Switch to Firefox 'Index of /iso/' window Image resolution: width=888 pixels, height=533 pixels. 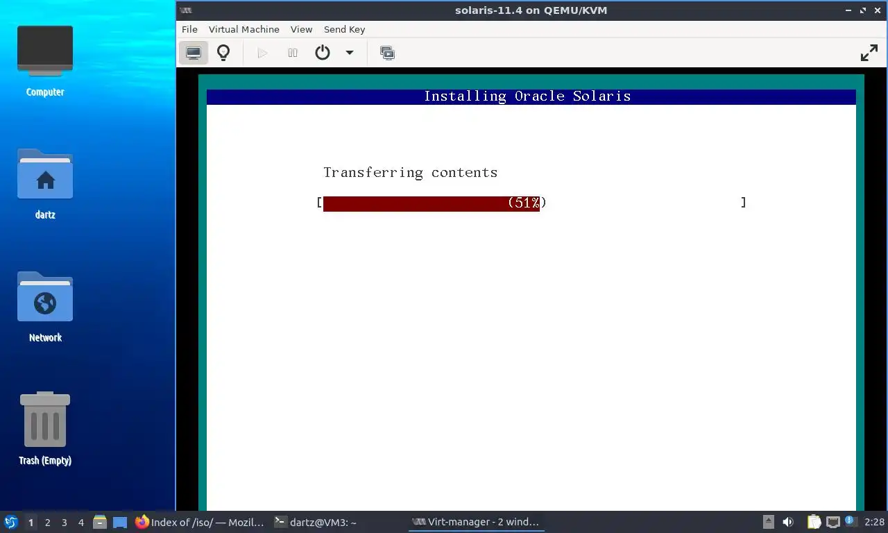click(x=200, y=522)
